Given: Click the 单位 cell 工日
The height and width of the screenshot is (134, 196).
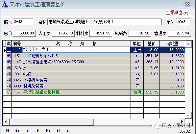Looking at the screenshot, I should click(137, 50).
